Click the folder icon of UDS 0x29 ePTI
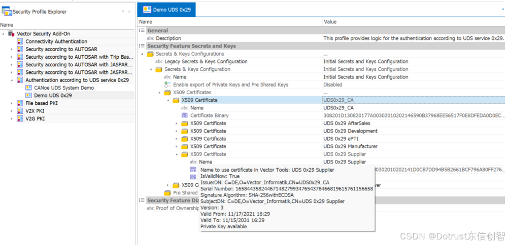The image size is (507, 245). click(185, 139)
